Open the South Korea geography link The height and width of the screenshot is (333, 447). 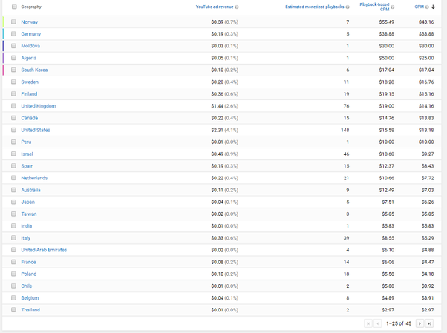pos(34,70)
